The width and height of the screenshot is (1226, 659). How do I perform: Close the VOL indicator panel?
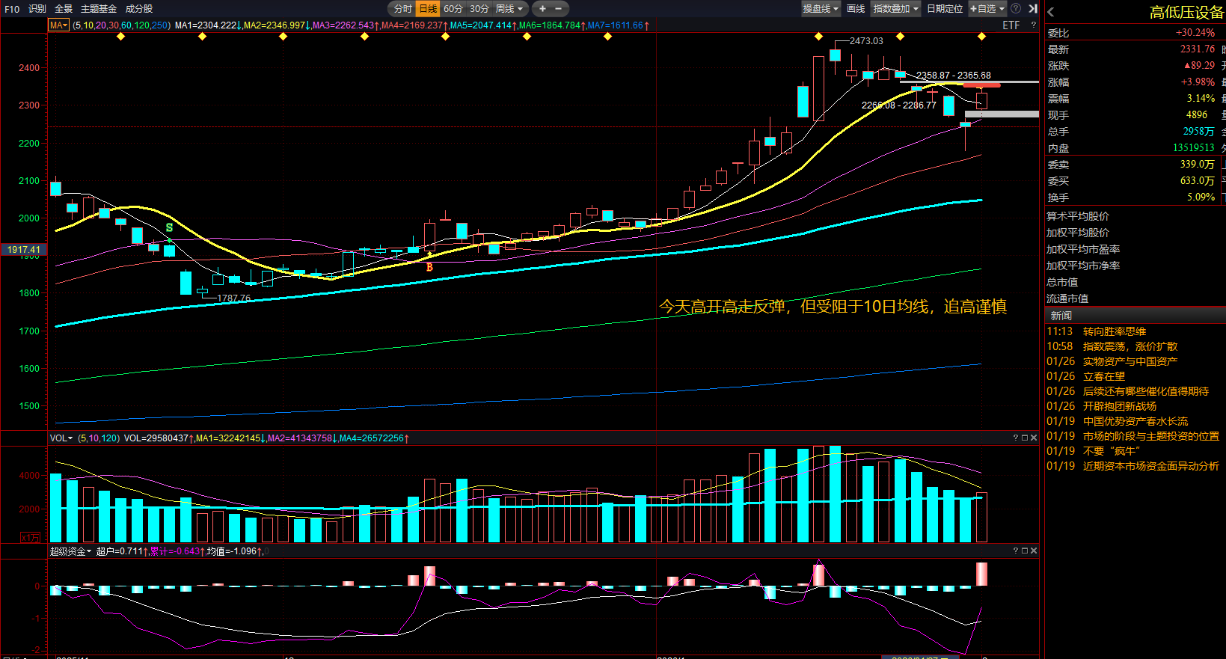coord(1034,438)
